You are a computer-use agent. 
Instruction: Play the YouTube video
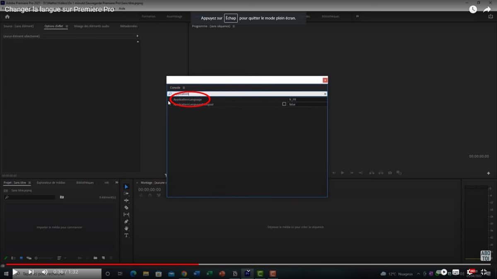click(x=15, y=272)
